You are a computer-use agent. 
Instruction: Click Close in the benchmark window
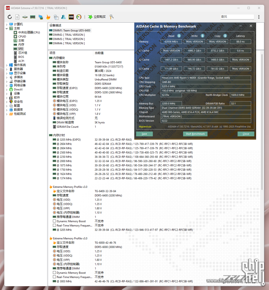pyautogui.click(x=246, y=134)
